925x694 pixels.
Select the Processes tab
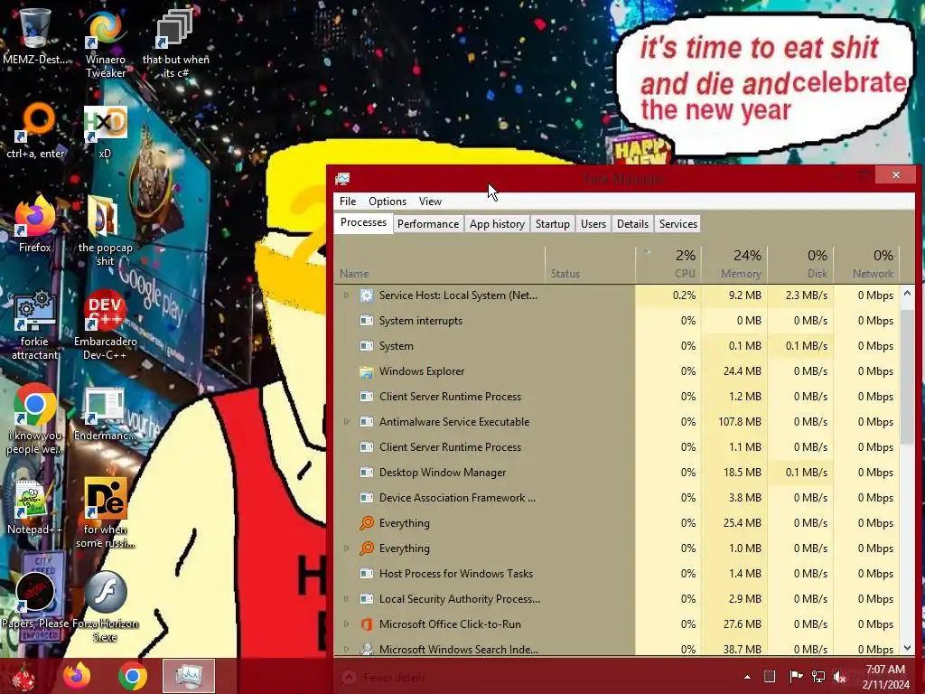(363, 222)
